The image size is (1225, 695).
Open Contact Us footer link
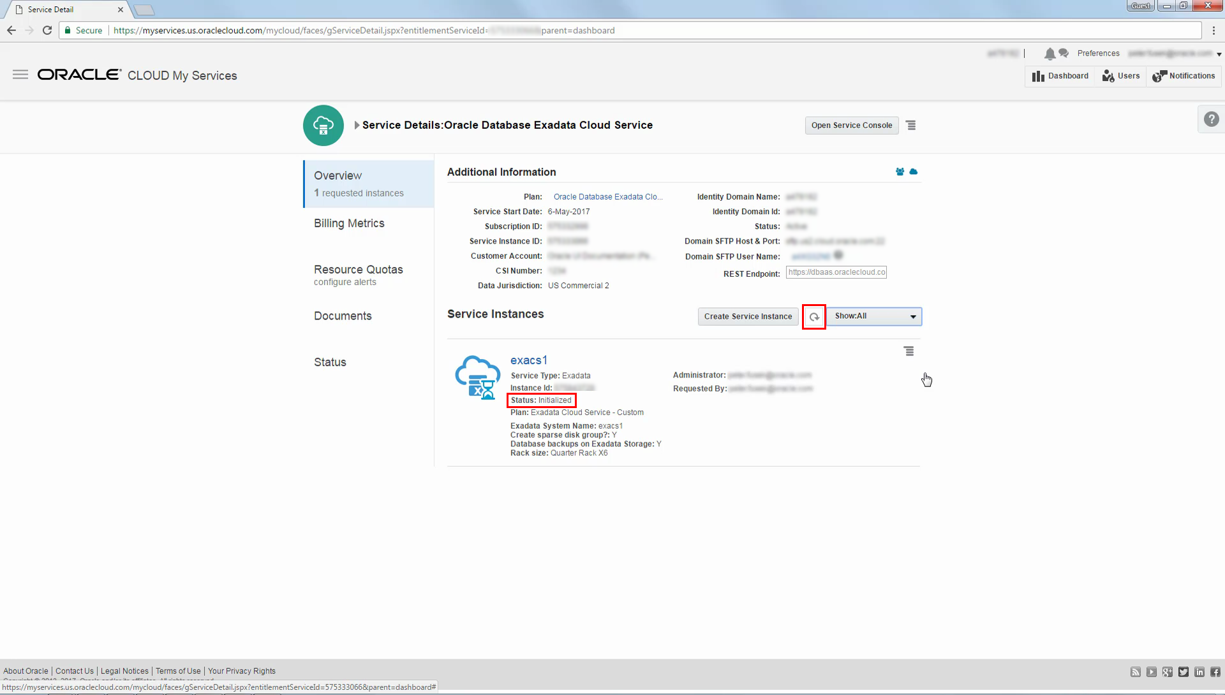coord(75,671)
